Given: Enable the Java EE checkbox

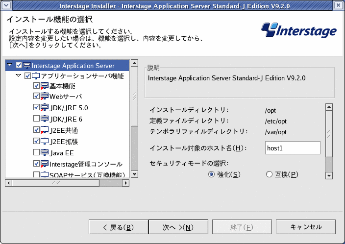Looking at the screenshot, I should click(36, 152).
